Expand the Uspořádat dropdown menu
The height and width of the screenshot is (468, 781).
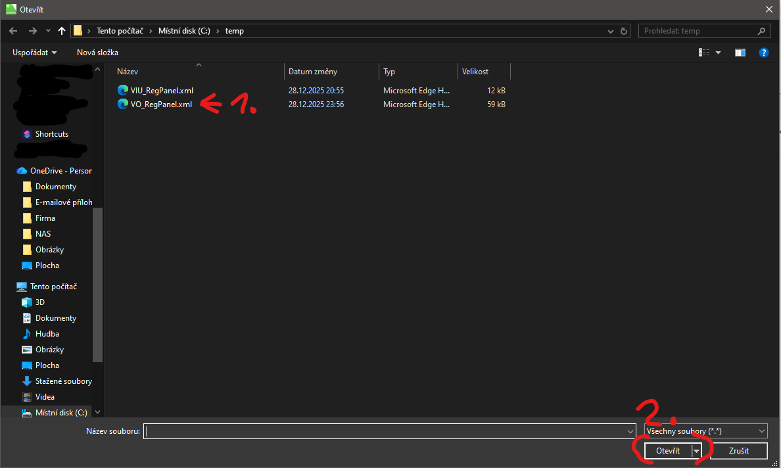tap(34, 53)
